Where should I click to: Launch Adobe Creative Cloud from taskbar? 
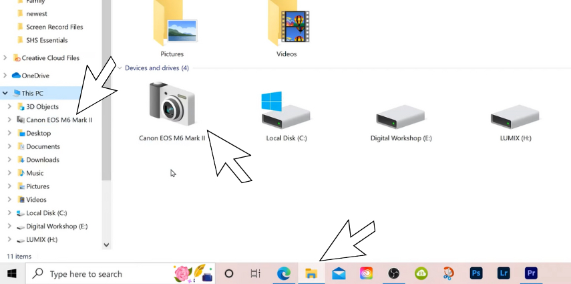[367, 273]
